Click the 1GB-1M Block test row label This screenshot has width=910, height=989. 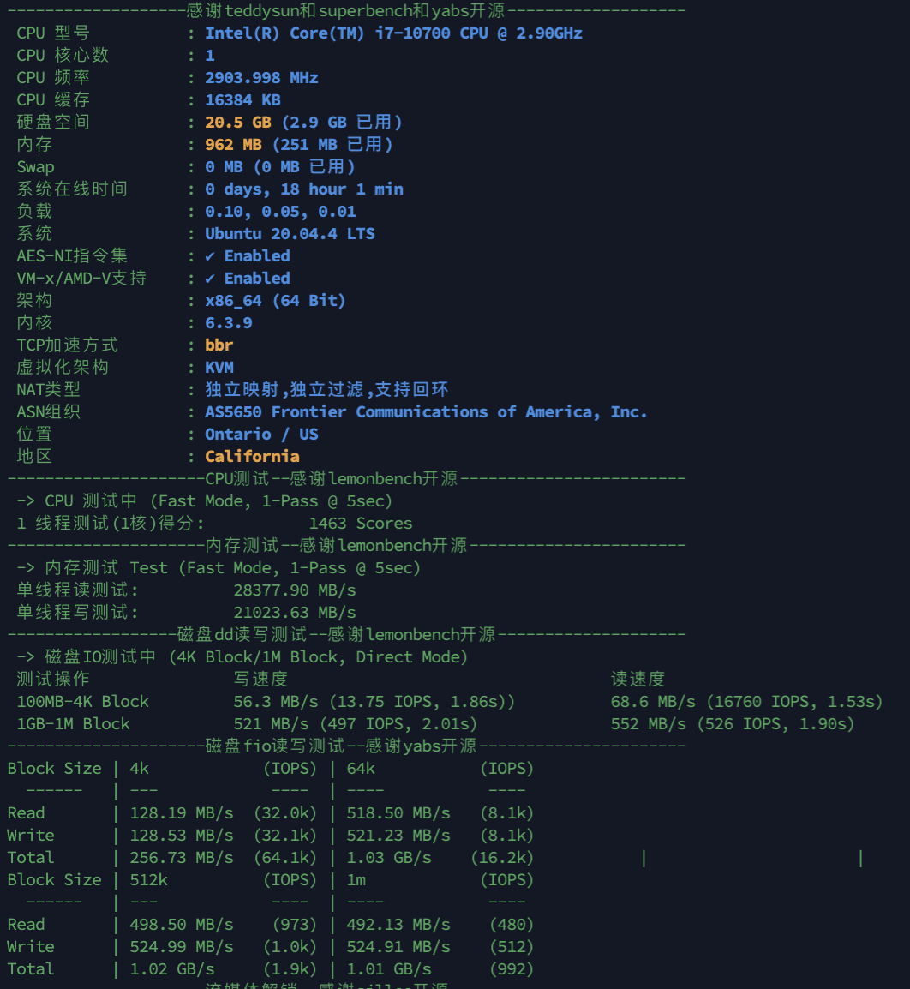[74, 724]
